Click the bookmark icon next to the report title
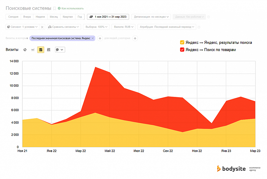 55,8
